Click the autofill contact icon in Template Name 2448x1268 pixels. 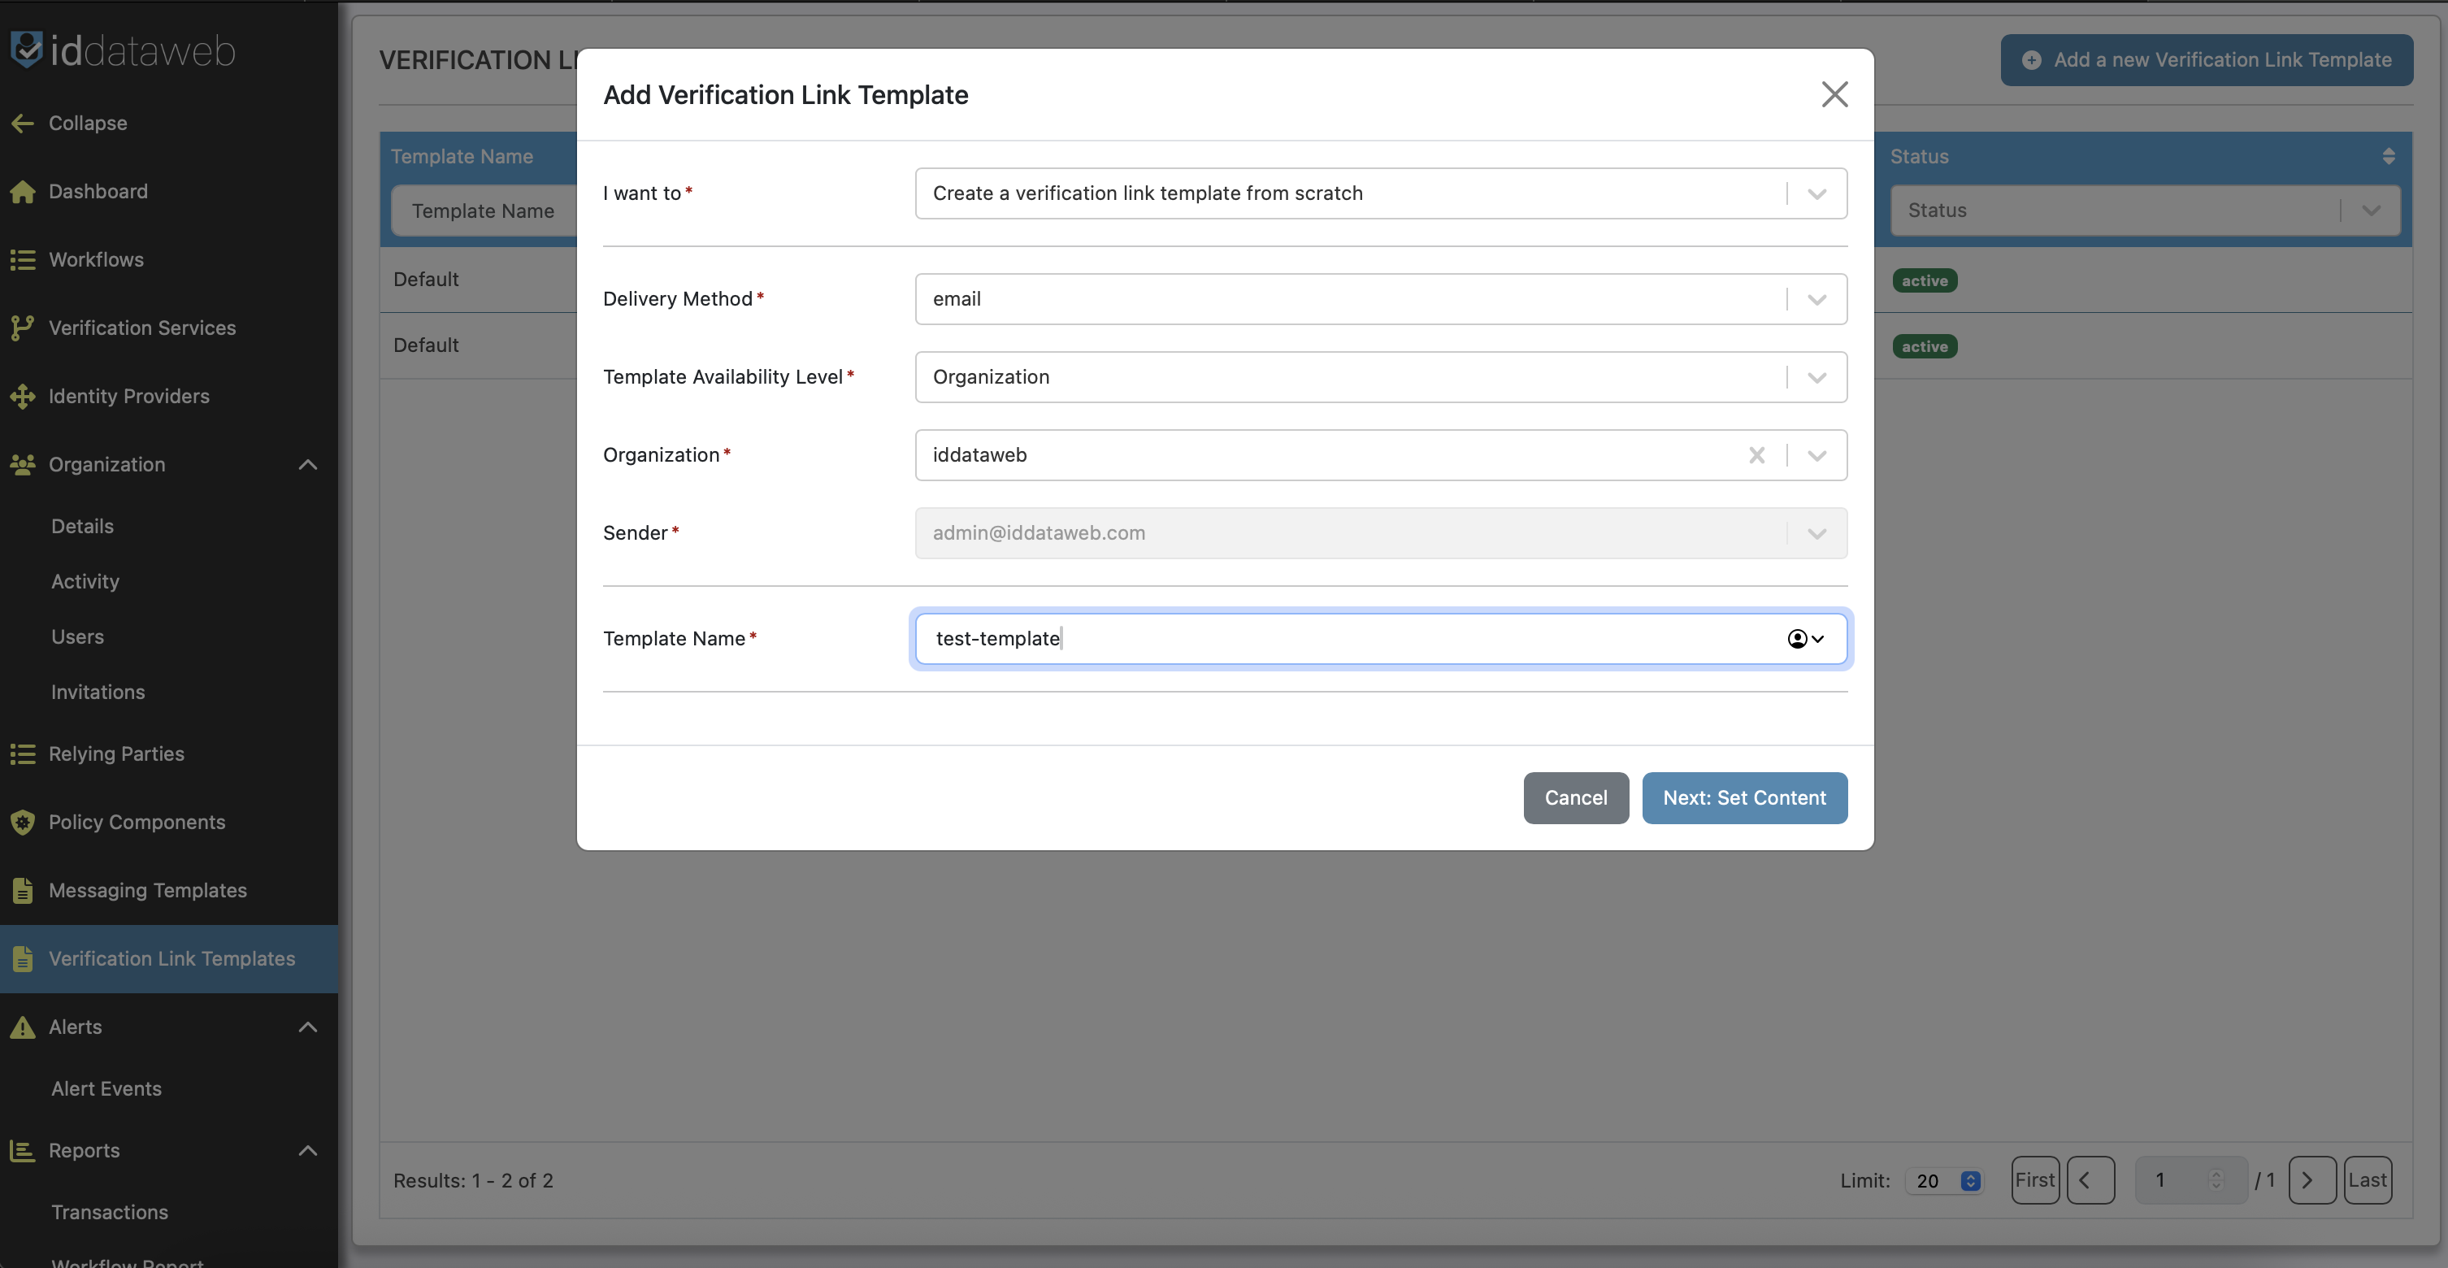(1797, 639)
